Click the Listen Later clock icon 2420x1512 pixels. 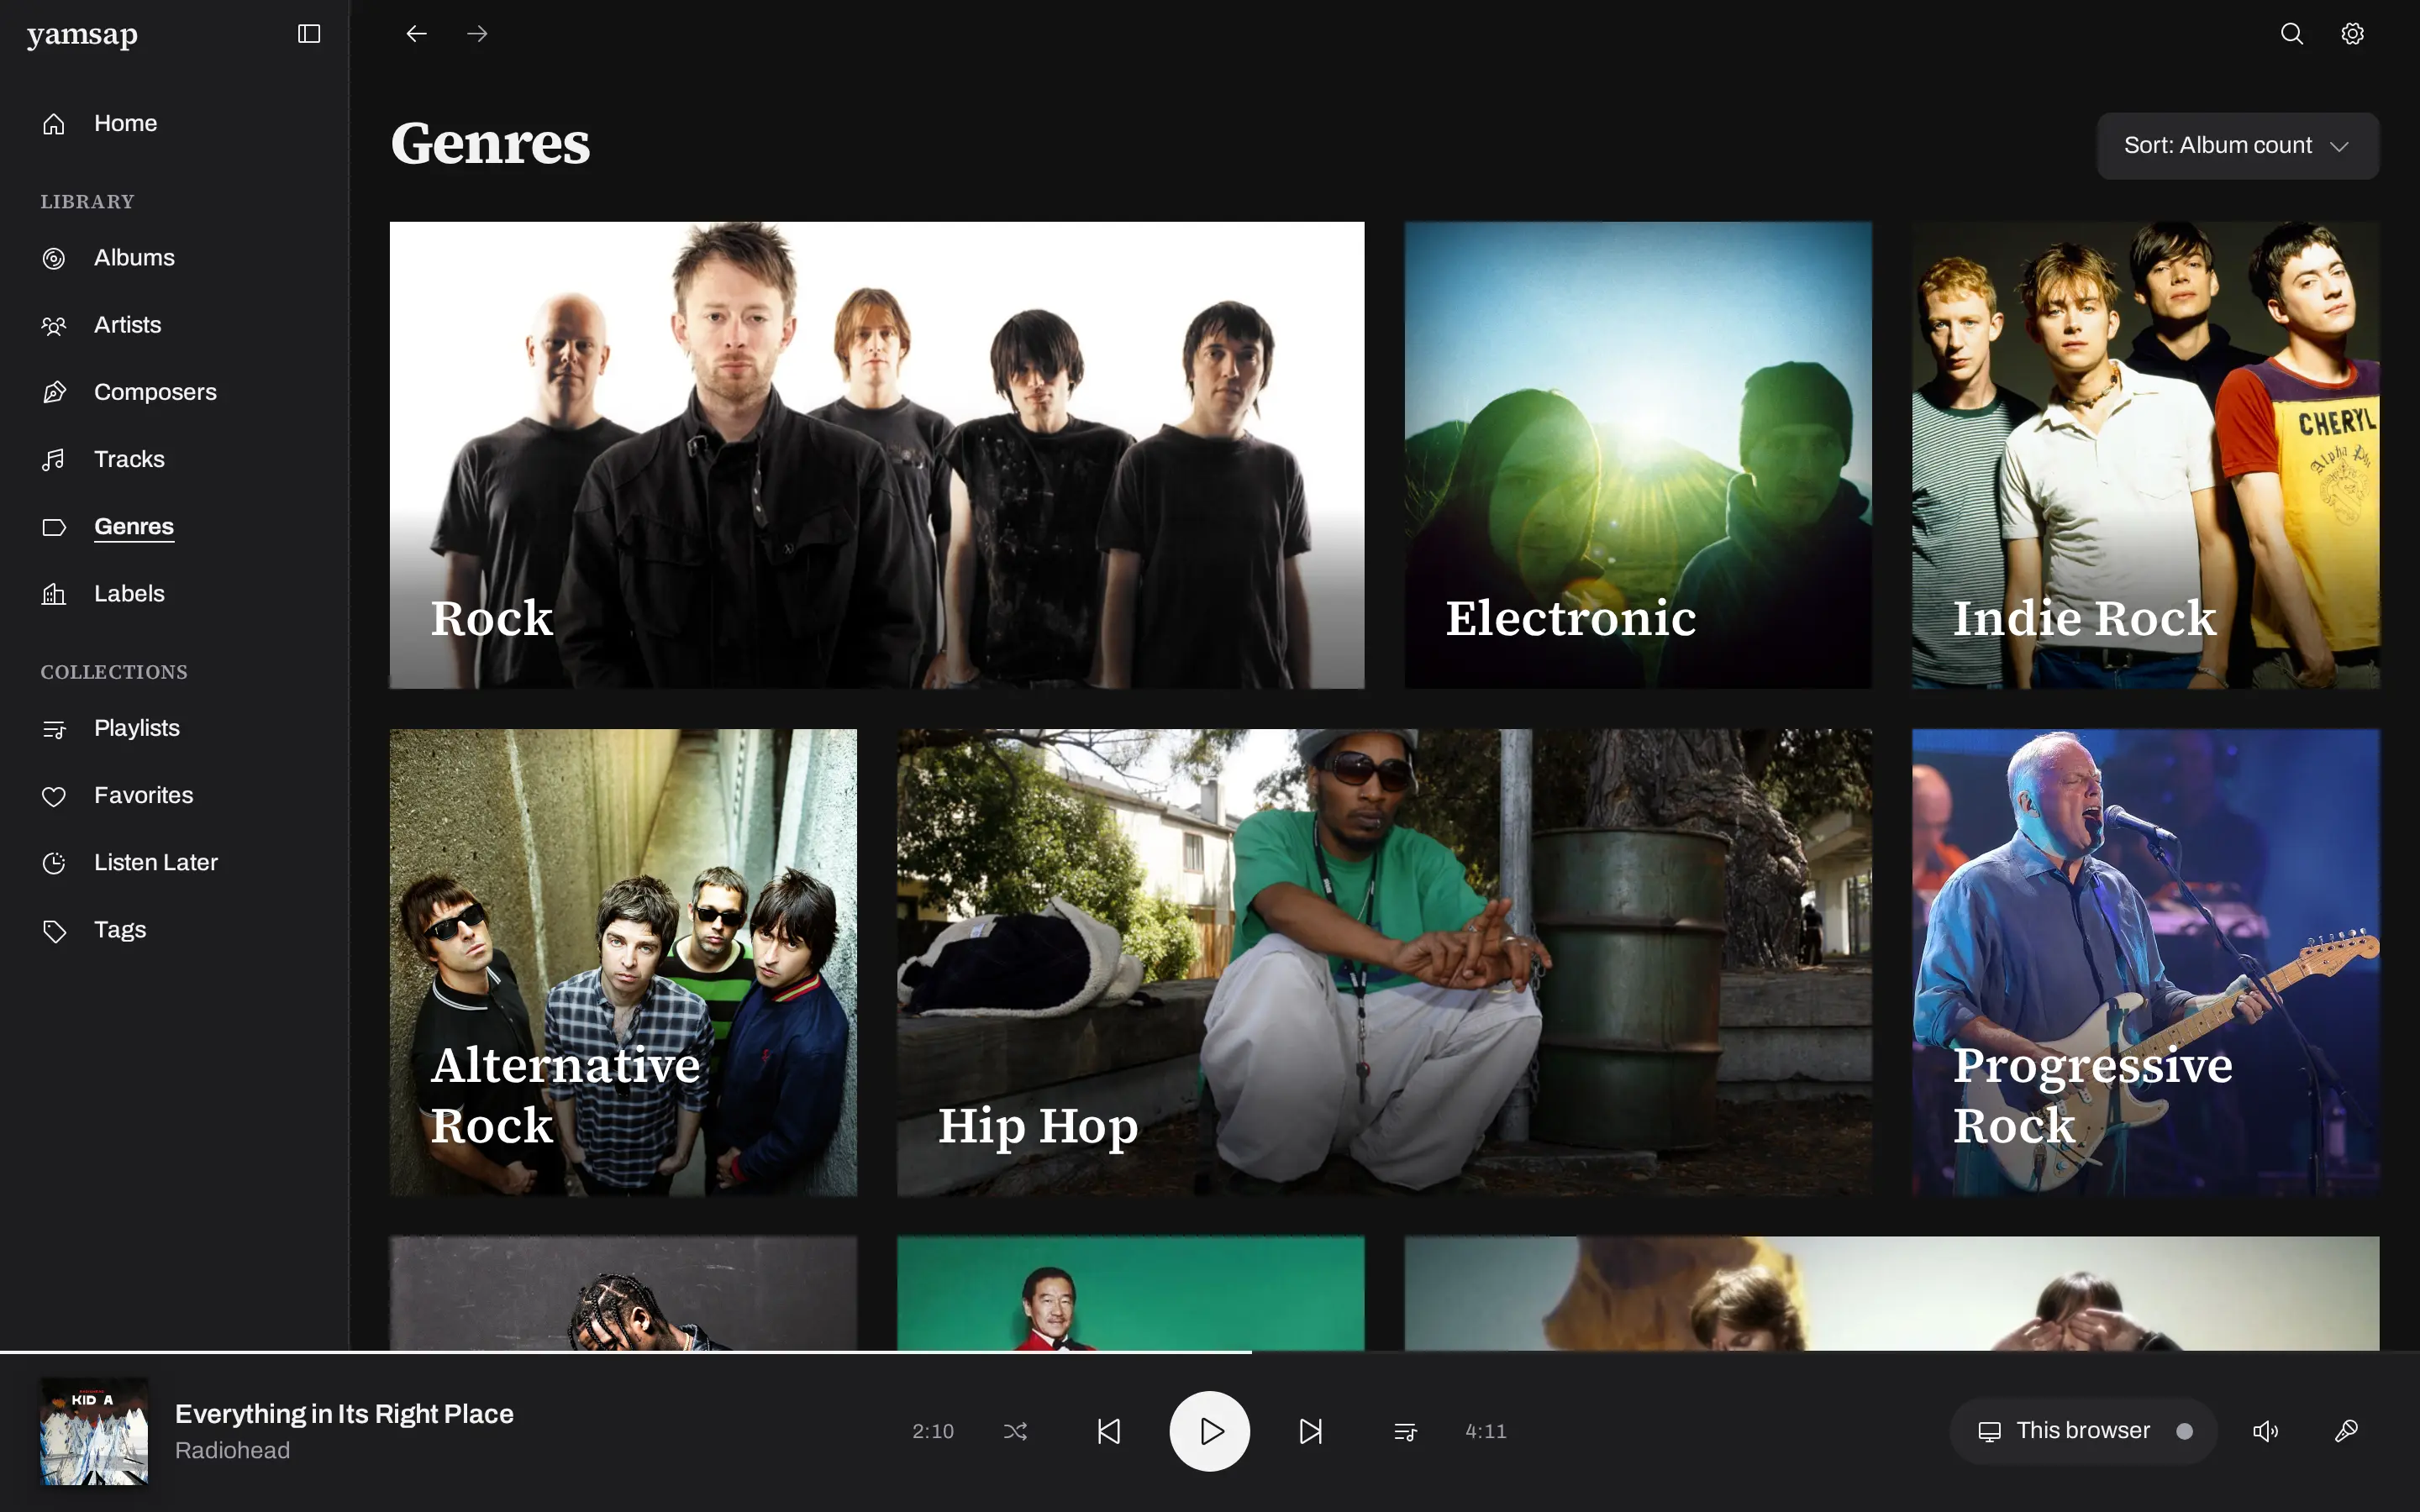point(54,863)
